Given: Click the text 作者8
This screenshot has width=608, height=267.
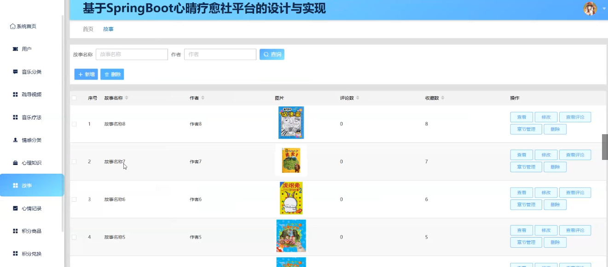Looking at the screenshot, I should tap(196, 124).
